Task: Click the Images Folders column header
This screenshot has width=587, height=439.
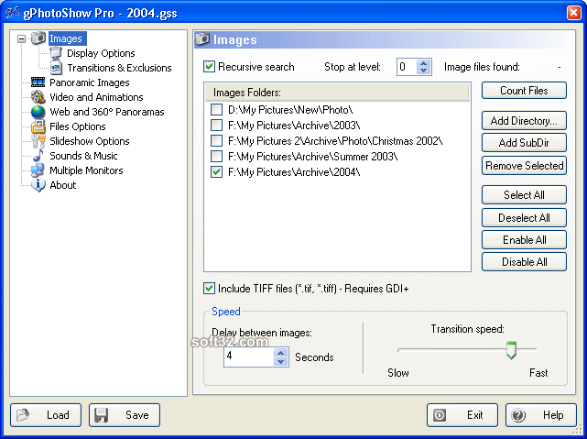Action: click(x=337, y=93)
